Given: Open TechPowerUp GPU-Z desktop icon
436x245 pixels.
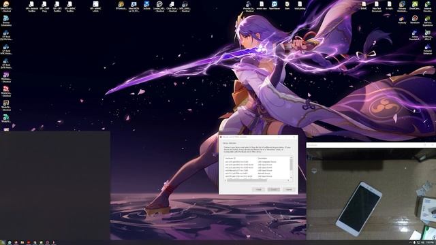Looking at the screenshot, I should click(x=428, y=35).
